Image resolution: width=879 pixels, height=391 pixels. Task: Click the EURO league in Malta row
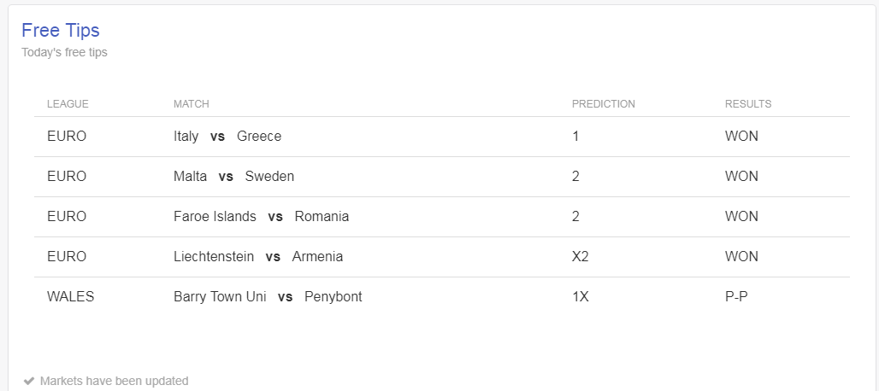67,177
